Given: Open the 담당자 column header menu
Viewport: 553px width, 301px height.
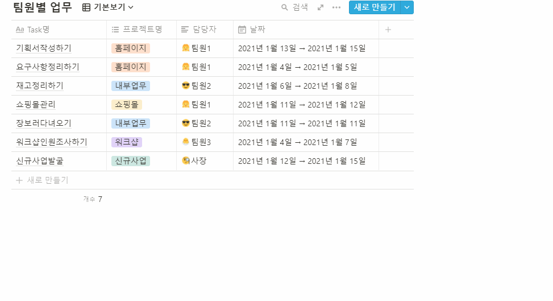Looking at the screenshot, I should [205, 30].
